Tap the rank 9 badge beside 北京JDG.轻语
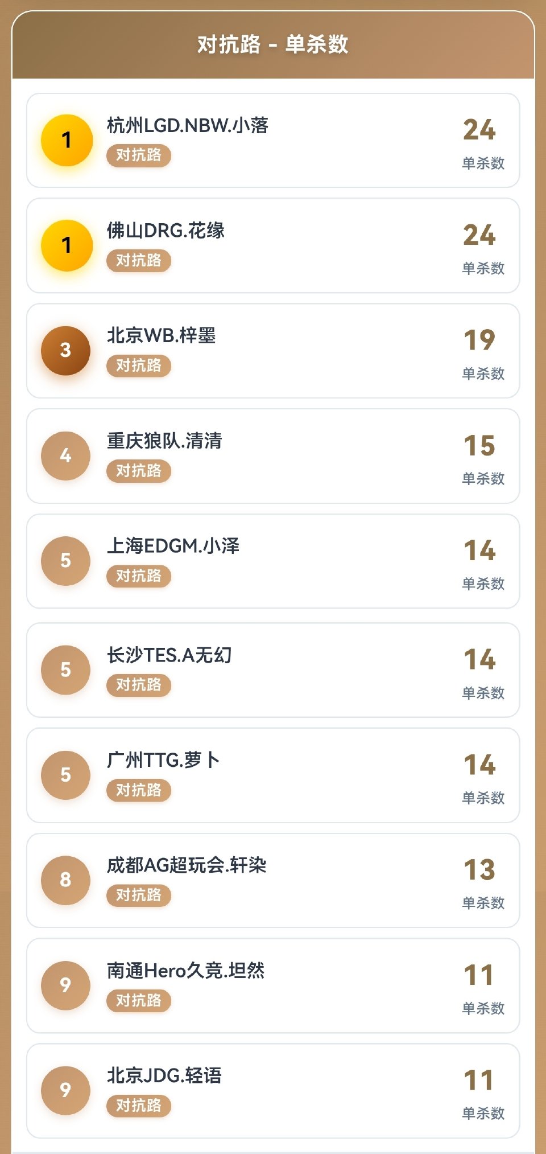 (66, 1090)
